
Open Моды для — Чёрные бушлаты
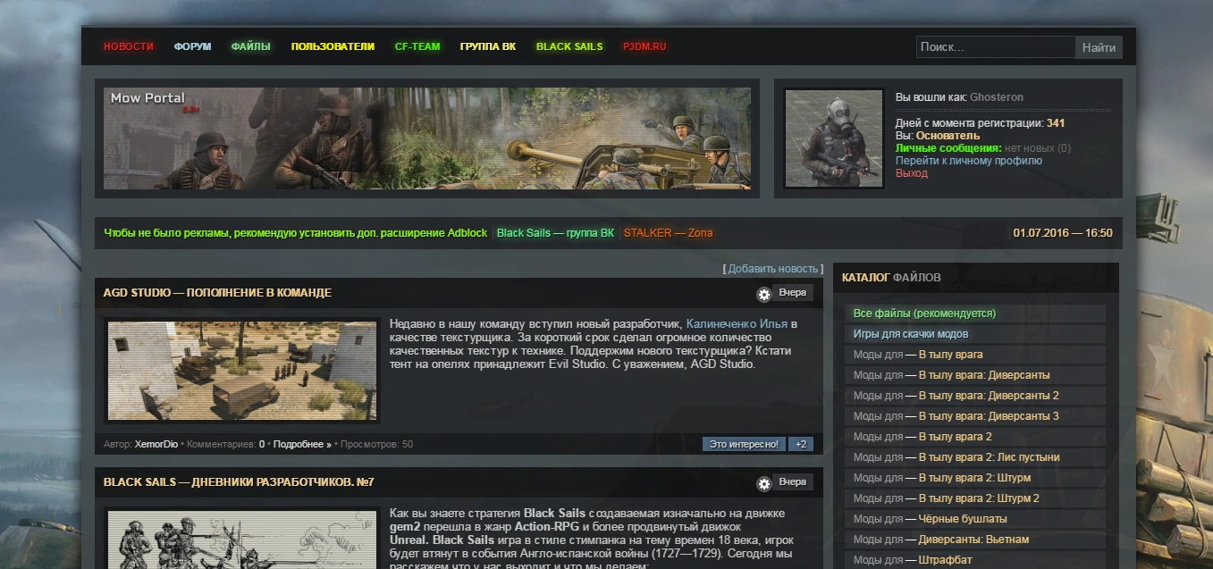point(975,519)
